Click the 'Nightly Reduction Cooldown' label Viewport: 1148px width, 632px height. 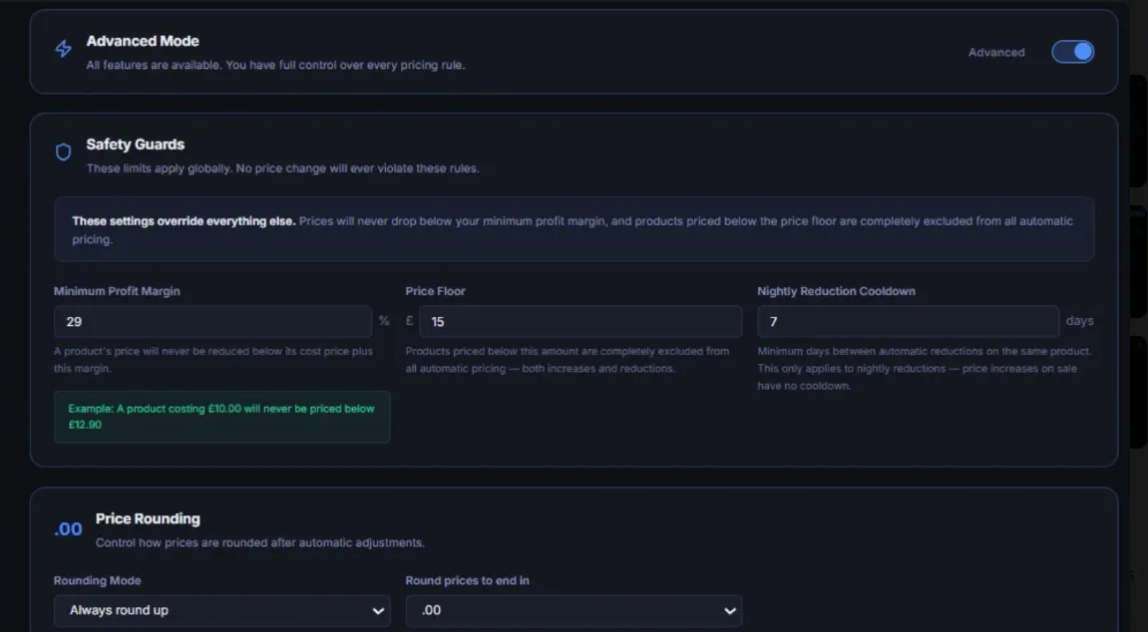(836, 291)
